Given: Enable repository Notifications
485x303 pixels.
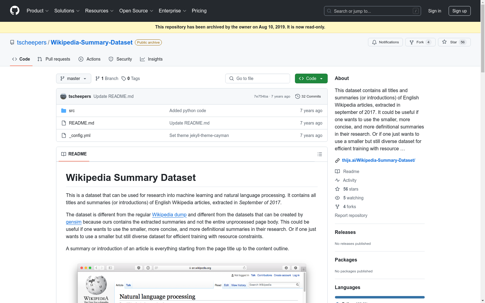Looking at the screenshot, I should click(385, 42).
